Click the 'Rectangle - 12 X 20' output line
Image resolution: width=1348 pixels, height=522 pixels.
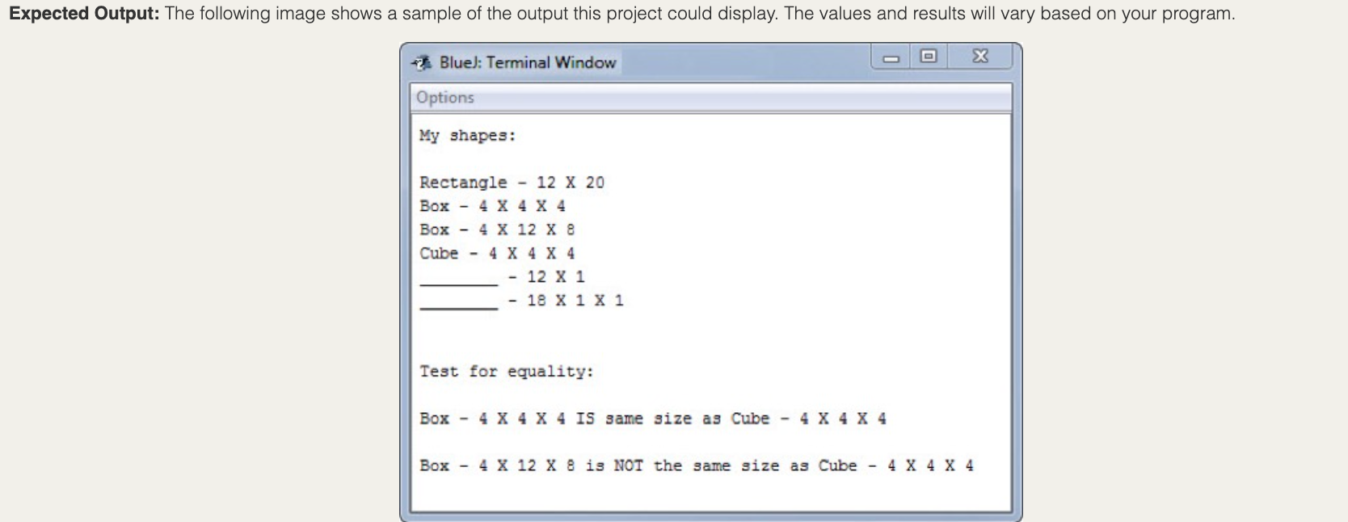pos(512,183)
